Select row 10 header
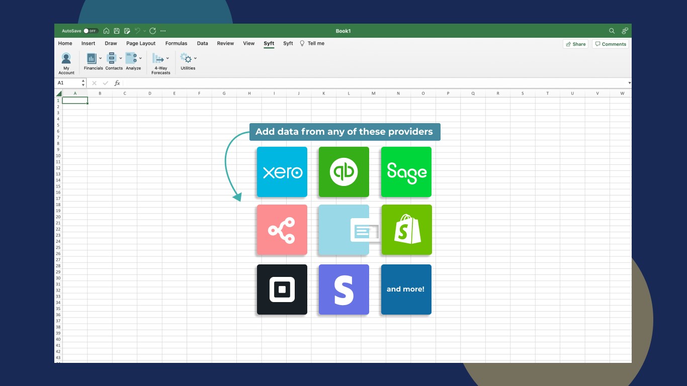This screenshot has width=687, height=386. click(58, 156)
